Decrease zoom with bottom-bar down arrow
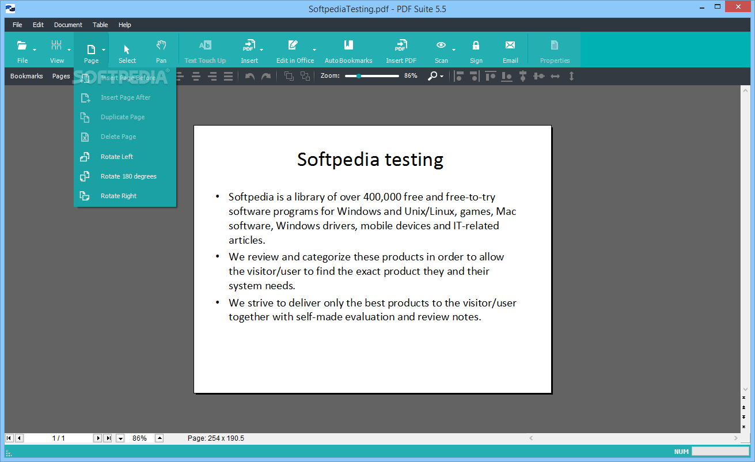This screenshot has width=755, height=462. [x=120, y=438]
